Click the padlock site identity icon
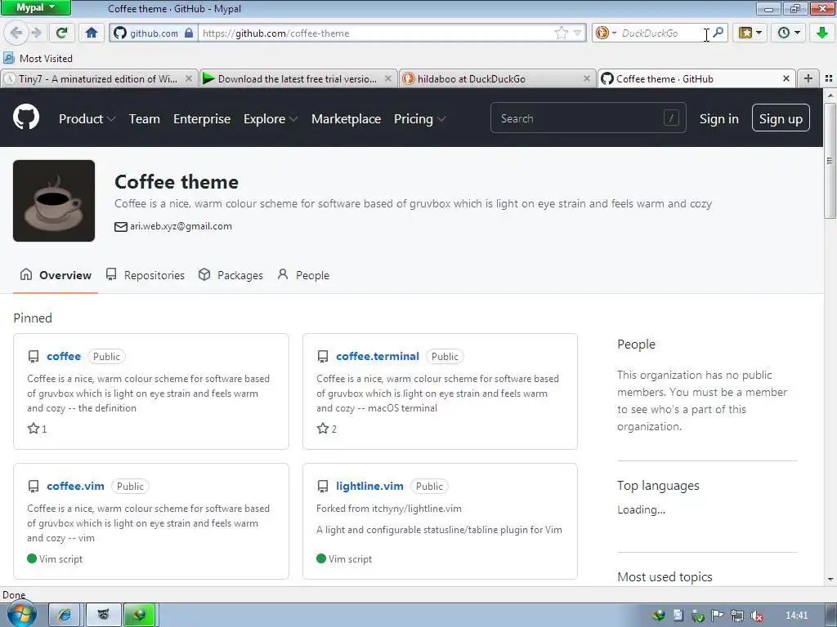This screenshot has width=837, height=627. pos(189,33)
